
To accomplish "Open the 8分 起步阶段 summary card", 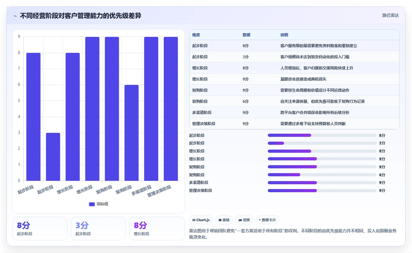I will pos(40,228).
